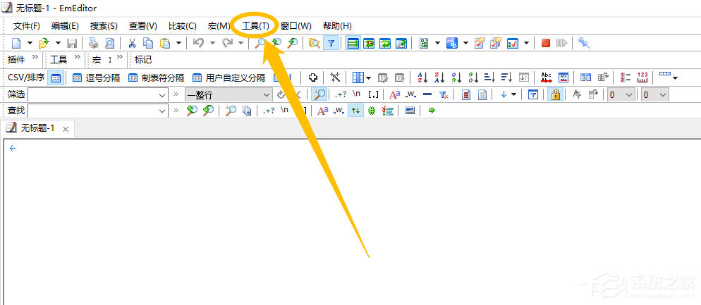
Task: Select the 无标题-1 document tab
Action: pos(38,129)
